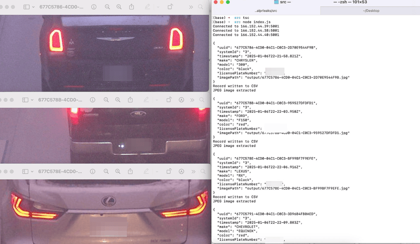The width and height of the screenshot is (420, 244).
Task: Show more toolbar items in 677C5786 window
Action: [x=191, y=7]
